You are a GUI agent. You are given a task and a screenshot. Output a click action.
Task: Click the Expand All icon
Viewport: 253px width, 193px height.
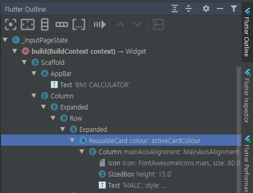(x=175, y=9)
